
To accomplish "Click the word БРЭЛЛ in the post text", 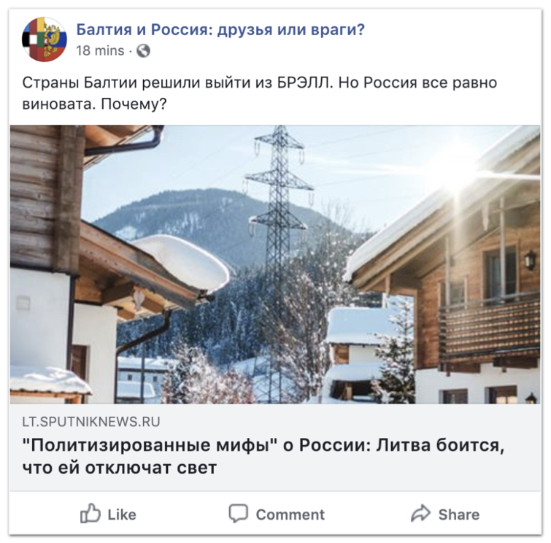I will [304, 83].
